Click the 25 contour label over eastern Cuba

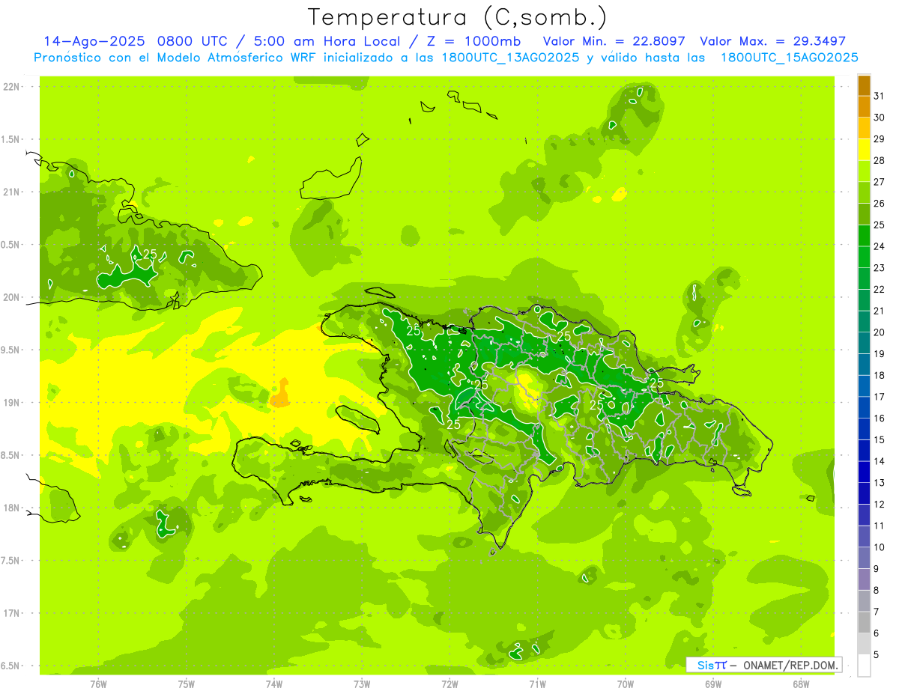[150, 255]
